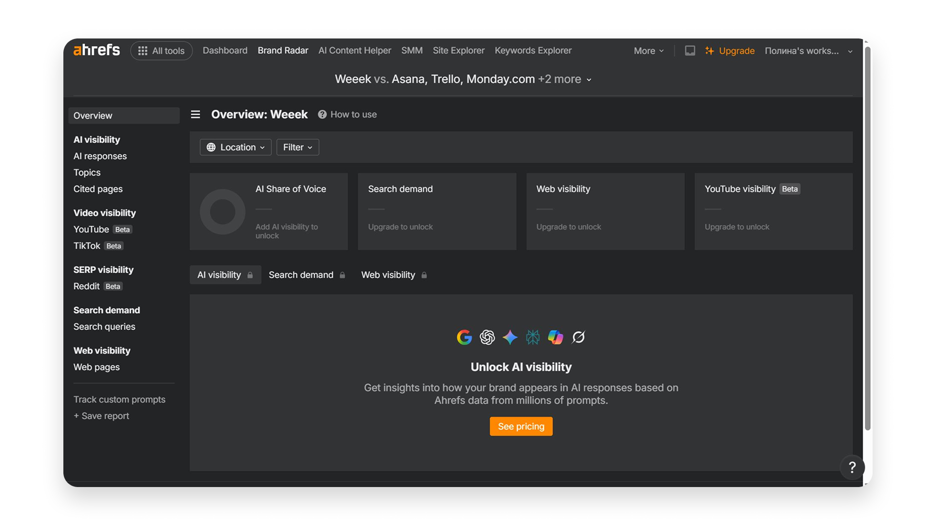Image resolution: width=936 pixels, height=526 pixels.
Task: Open Keywords Explorer
Action: [x=533, y=51]
